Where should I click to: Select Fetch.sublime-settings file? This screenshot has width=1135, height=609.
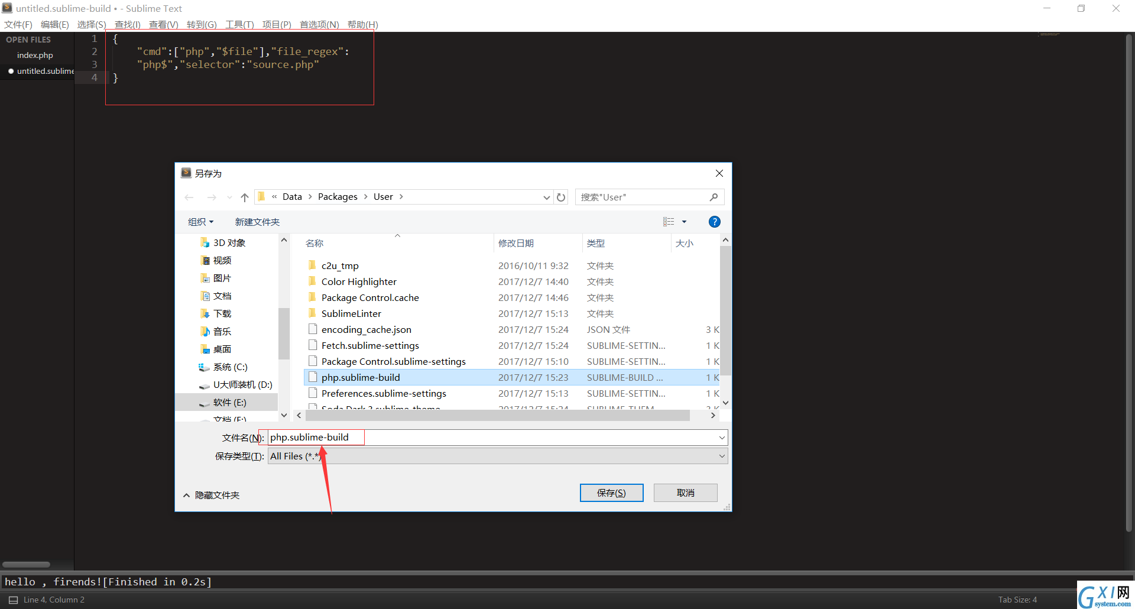point(370,346)
